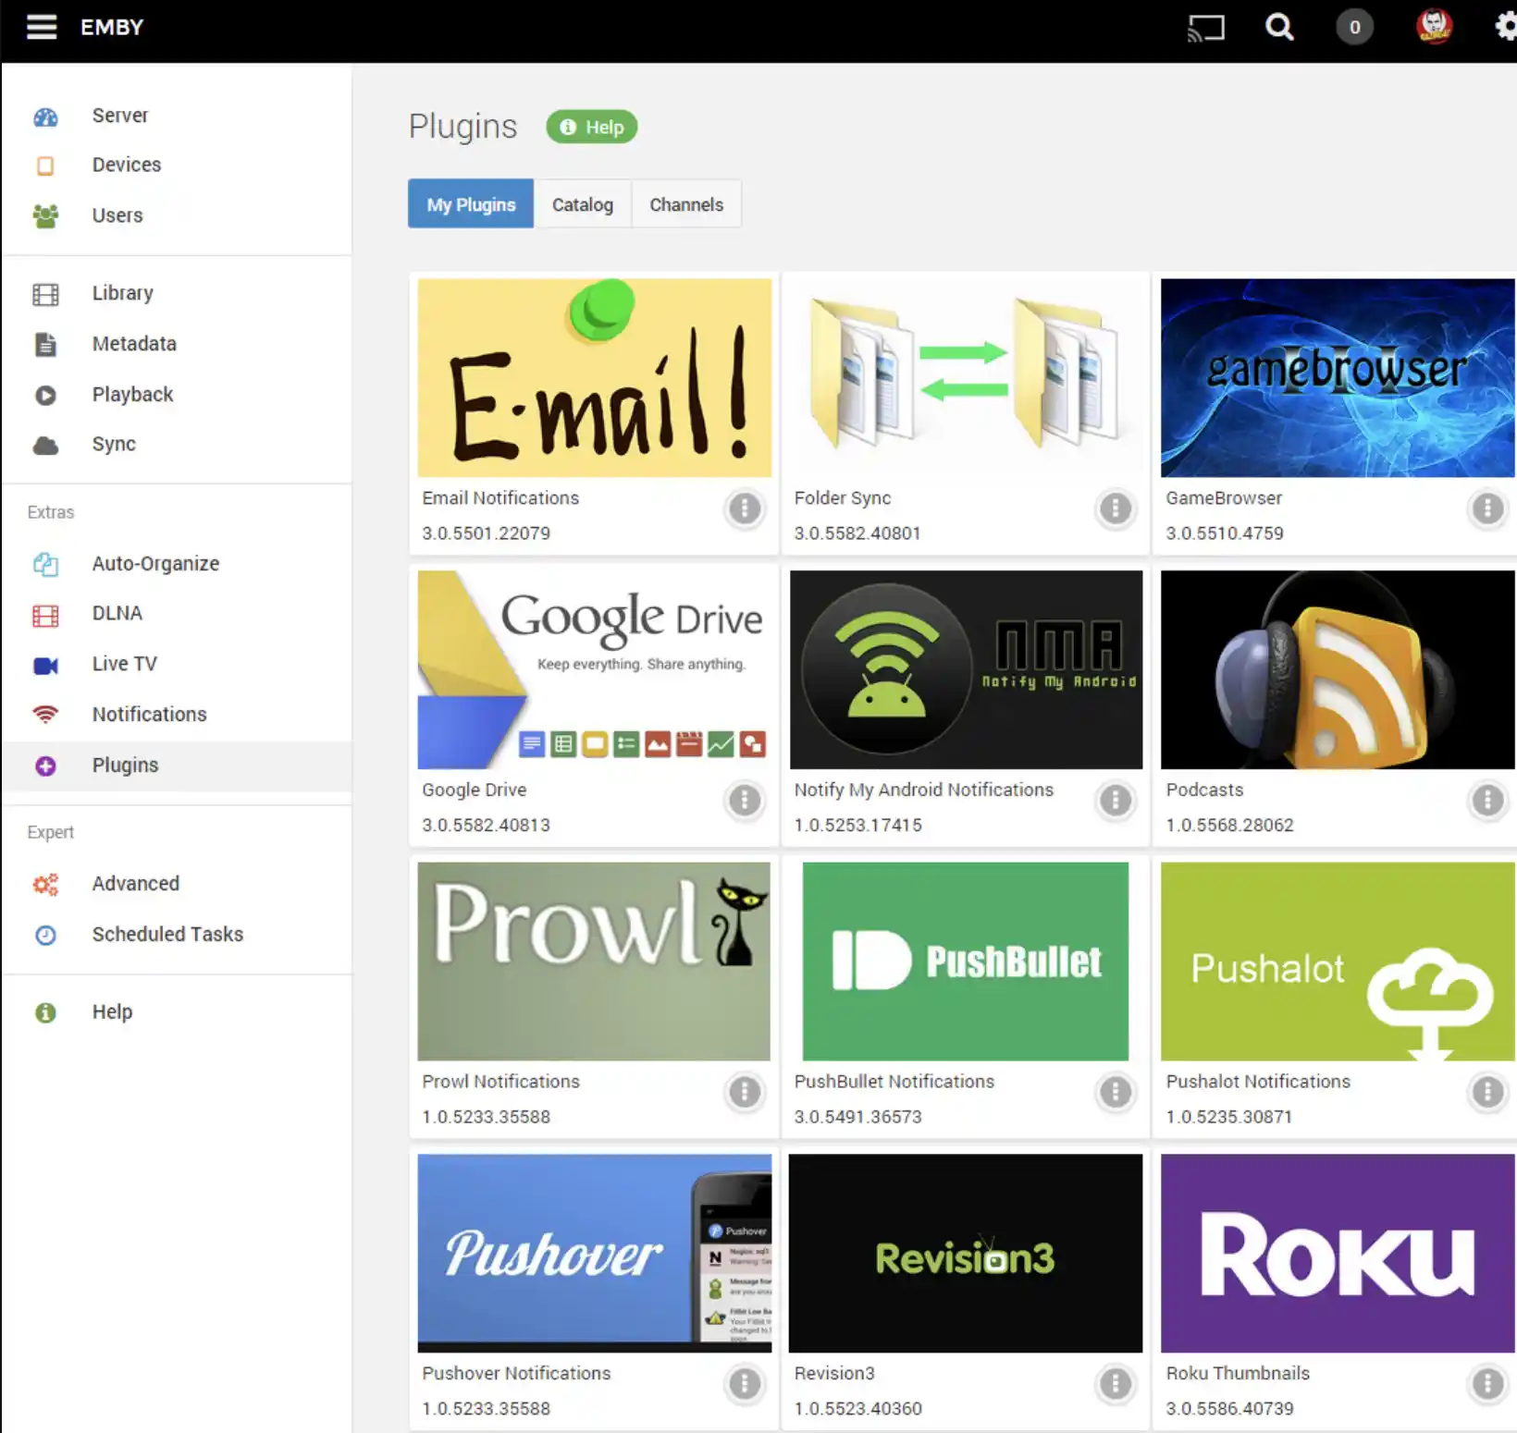Click the Devices sidebar icon
This screenshot has height=1433, width=1517.
point(45,165)
